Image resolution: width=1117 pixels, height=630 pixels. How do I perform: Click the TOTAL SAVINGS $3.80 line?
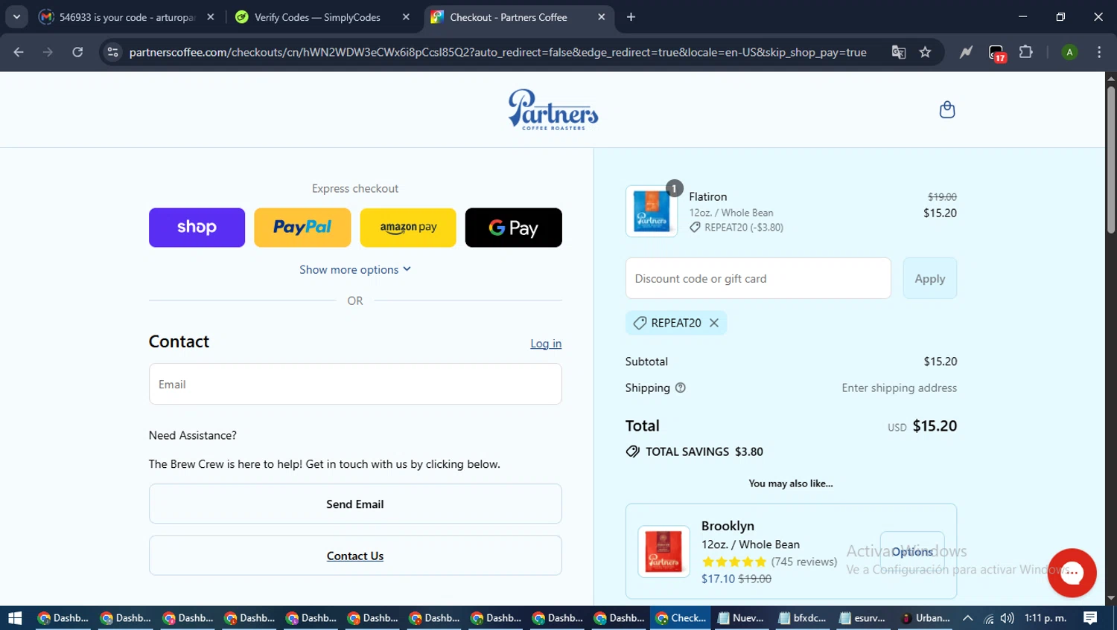tap(694, 451)
